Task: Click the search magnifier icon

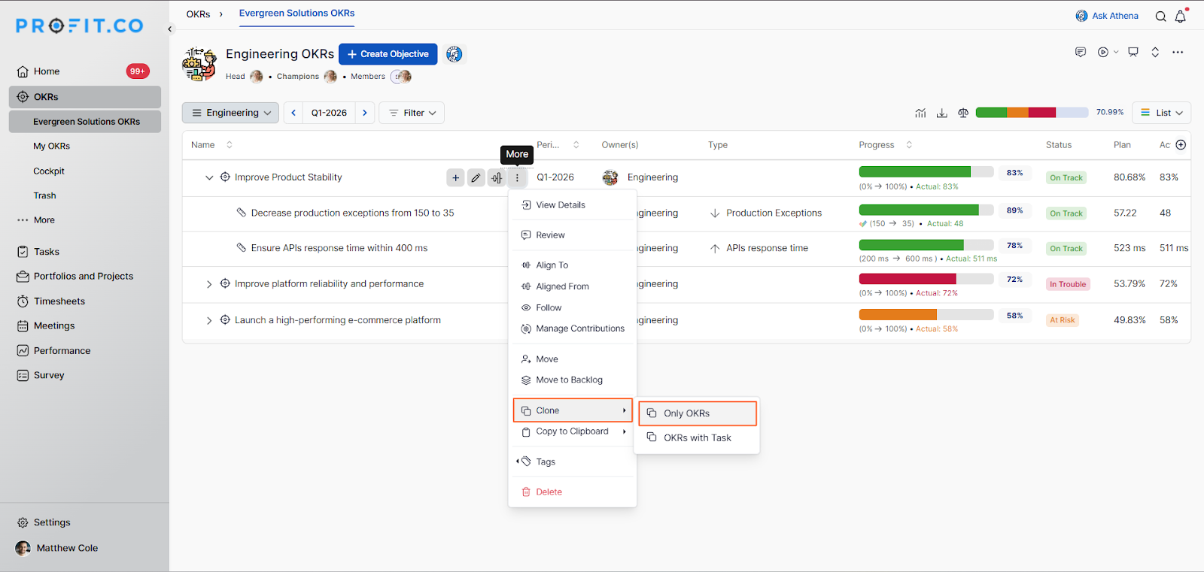Action: click(x=1160, y=17)
